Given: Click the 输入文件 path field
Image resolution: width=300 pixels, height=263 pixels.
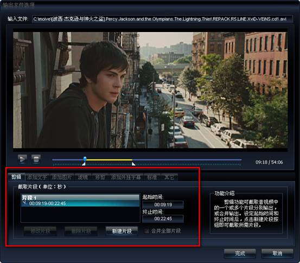Looking at the screenshot, I should [162, 19].
